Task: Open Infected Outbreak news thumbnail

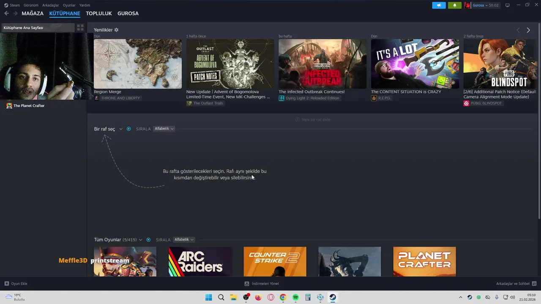Action: 322,64
